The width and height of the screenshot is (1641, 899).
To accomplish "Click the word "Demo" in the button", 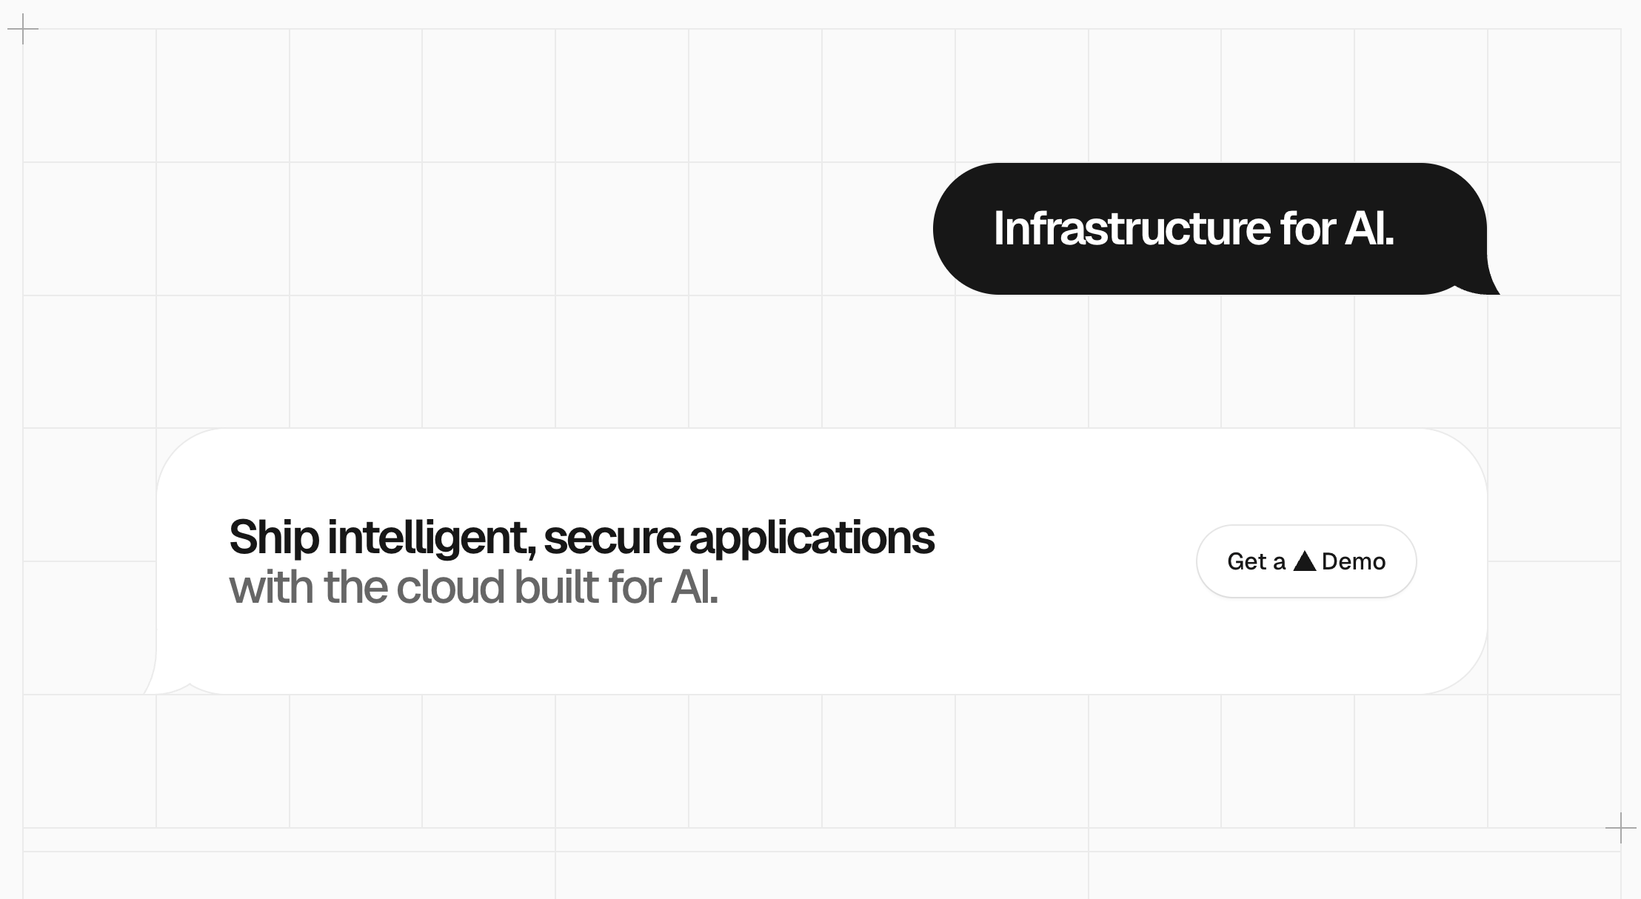I will (x=1353, y=561).
